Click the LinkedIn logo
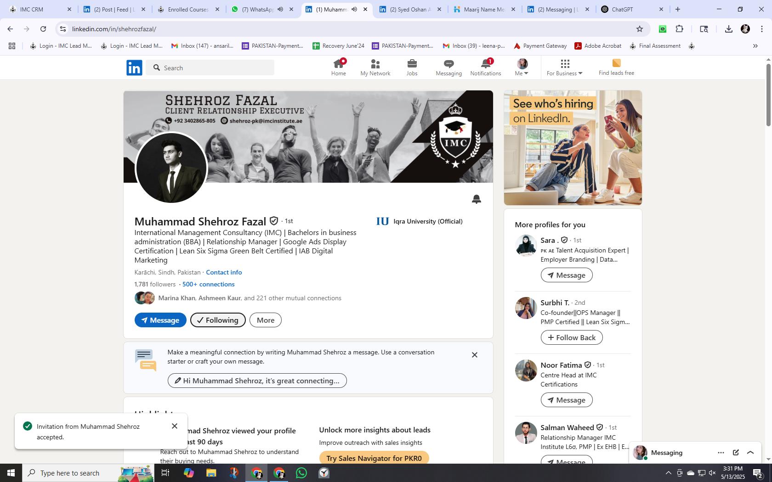The width and height of the screenshot is (772, 482). [x=134, y=67]
